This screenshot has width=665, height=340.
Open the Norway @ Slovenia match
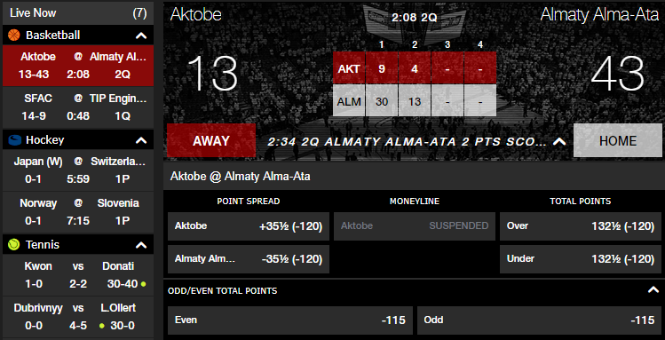click(78, 212)
